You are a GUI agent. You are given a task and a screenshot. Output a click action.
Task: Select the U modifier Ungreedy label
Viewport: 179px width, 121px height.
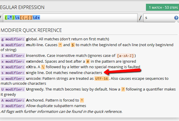[13, 89]
